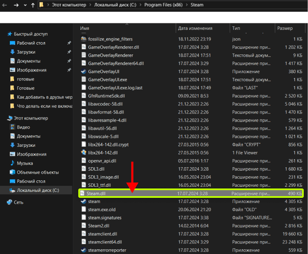Select steam.exe.old file row
Viewport: 308px width, 254px height.
191,210
